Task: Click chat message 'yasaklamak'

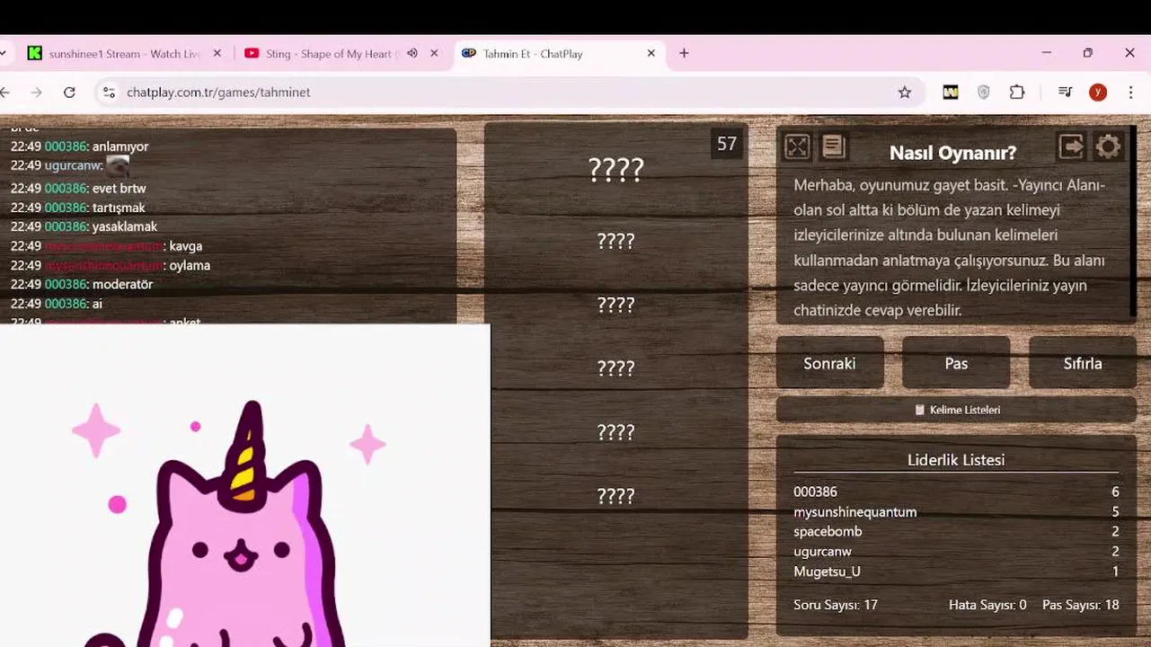Action: (x=125, y=226)
